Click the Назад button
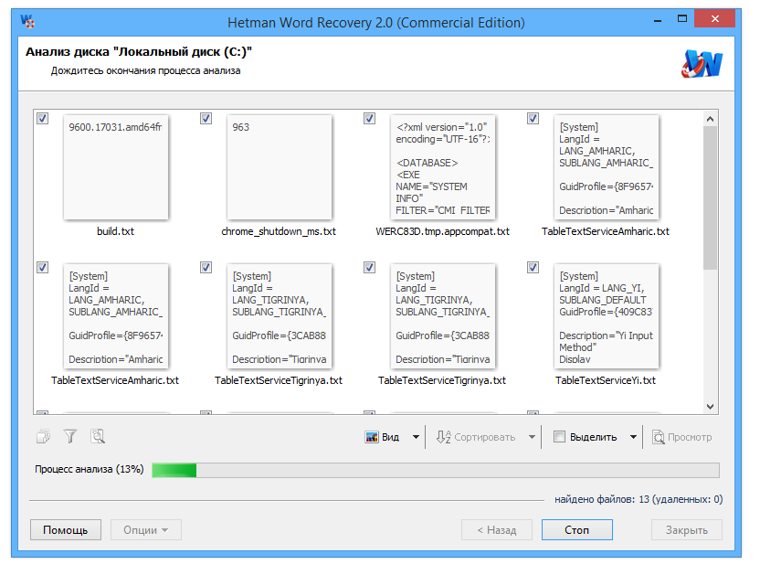Screen dimensions: 760x575 [497, 530]
